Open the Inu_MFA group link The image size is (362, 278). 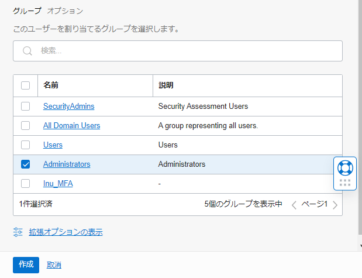pyautogui.click(x=58, y=184)
